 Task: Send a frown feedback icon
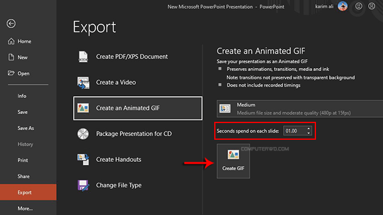372,6
